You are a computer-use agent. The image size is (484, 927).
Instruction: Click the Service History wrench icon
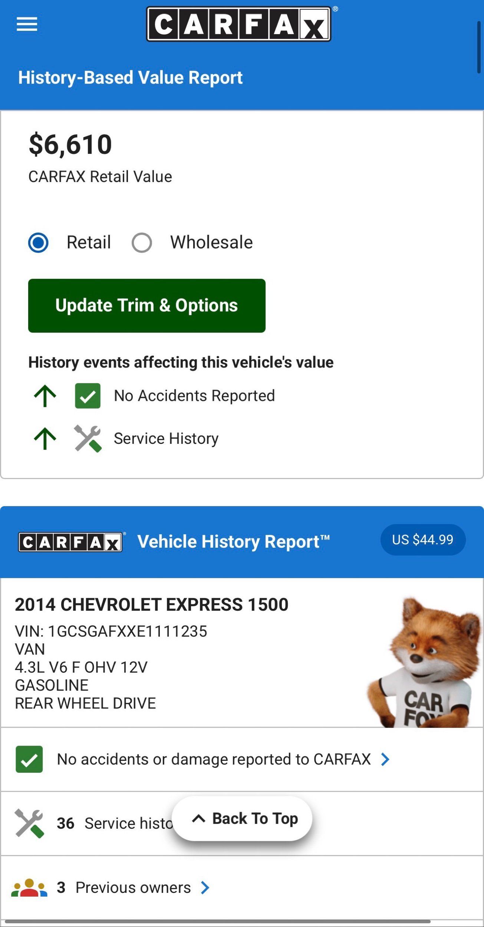[x=88, y=438]
